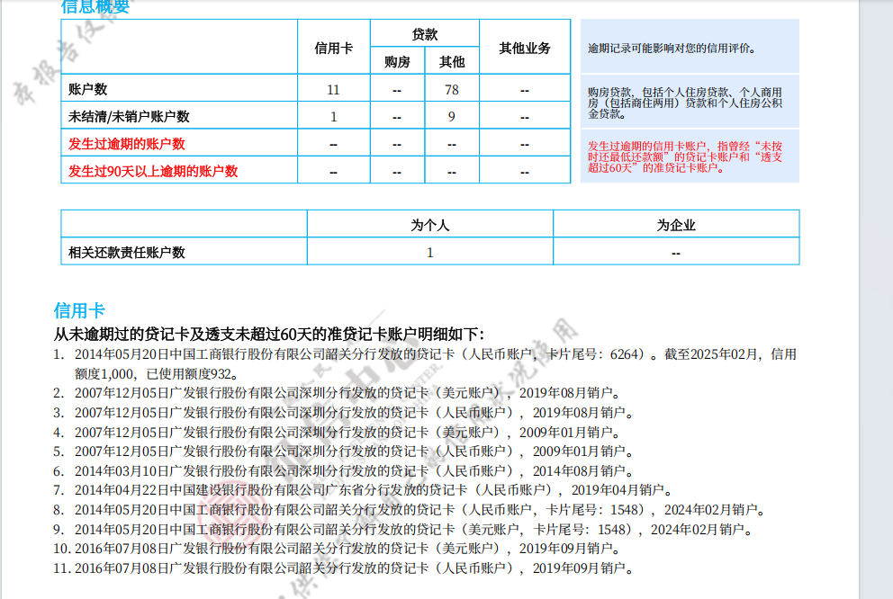
Task: Select item 3 人民币账户 closed 2019年08月
Action: point(343,413)
